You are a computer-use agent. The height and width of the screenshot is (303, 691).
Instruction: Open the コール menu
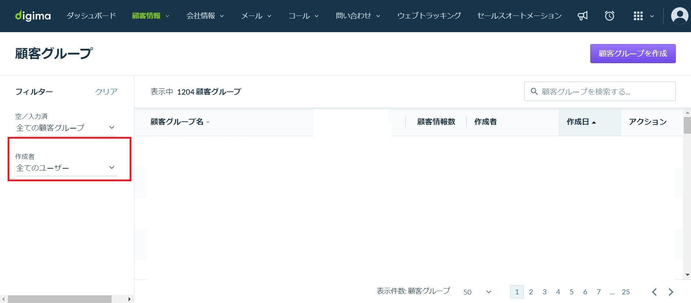pyautogui.click(x=303, y=16)
